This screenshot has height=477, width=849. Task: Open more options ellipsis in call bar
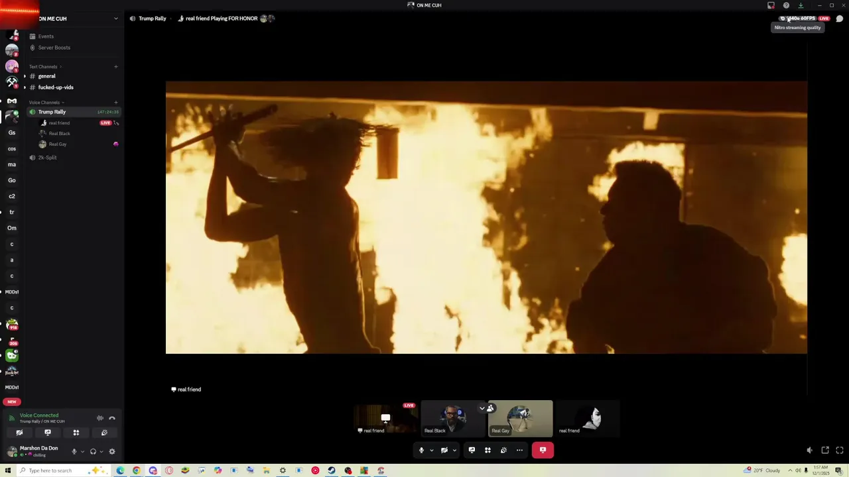519,450
